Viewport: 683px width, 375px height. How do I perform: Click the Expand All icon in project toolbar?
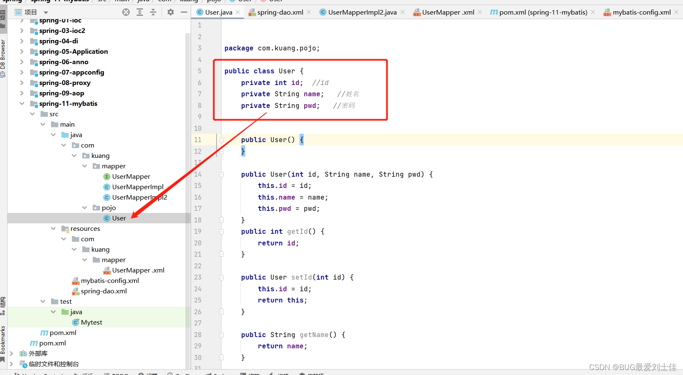pyautogui.click(x=140, y=12)
